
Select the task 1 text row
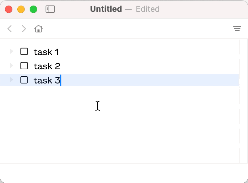(x=46, y=52)
